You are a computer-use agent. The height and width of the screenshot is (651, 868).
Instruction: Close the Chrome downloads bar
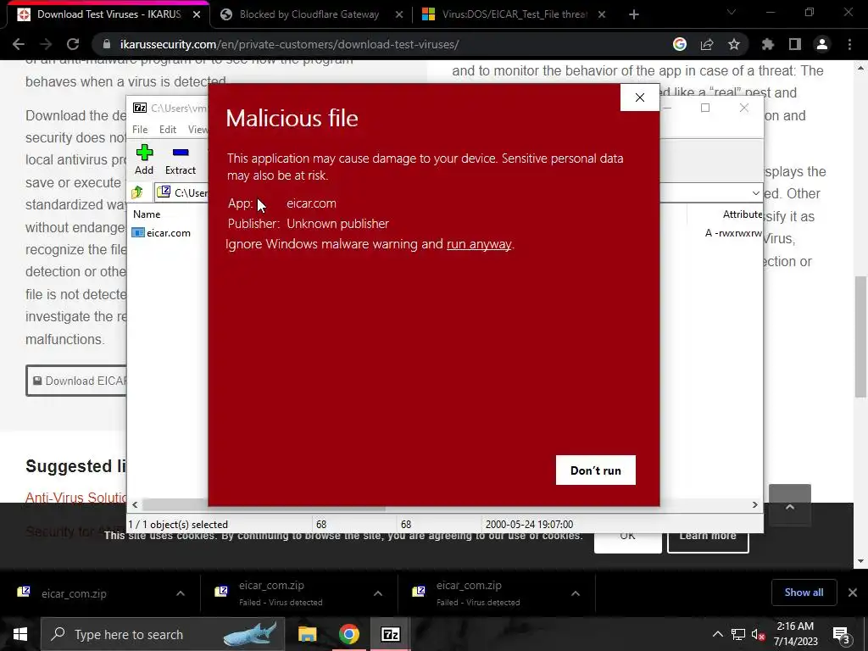(x=853, y=593)
